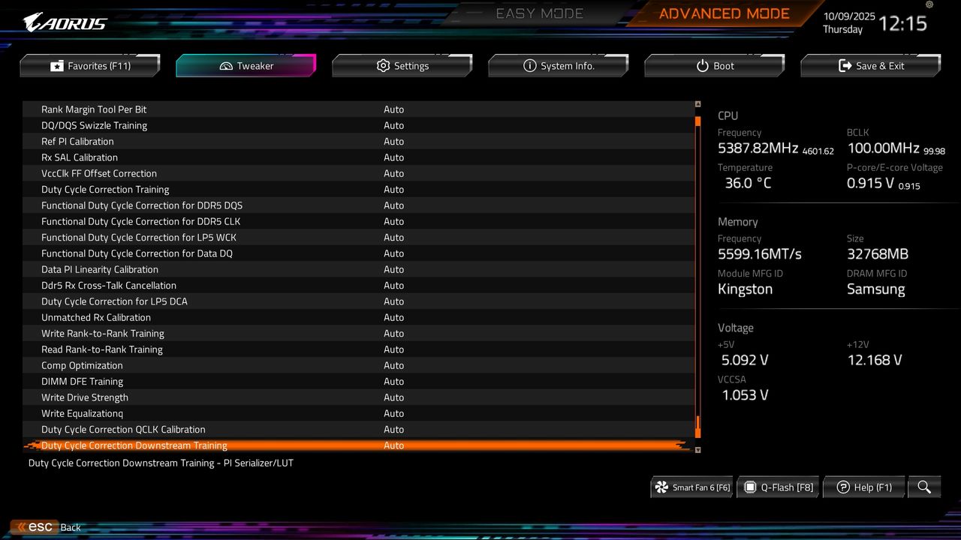
Task: Click the search magnifier icon
Action: (924, 487)
